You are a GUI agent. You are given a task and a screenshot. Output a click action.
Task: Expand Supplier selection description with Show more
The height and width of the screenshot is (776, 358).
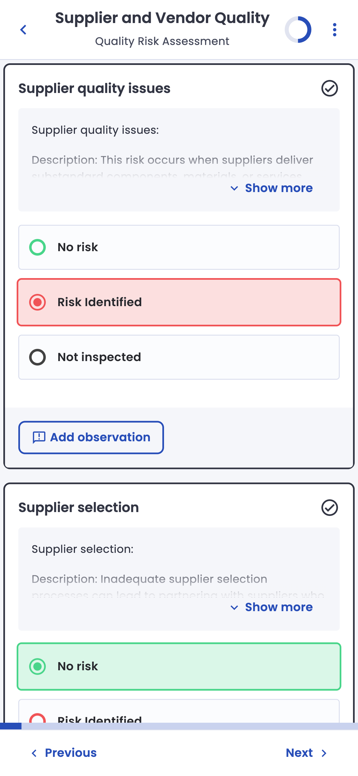tap(271, 607)
